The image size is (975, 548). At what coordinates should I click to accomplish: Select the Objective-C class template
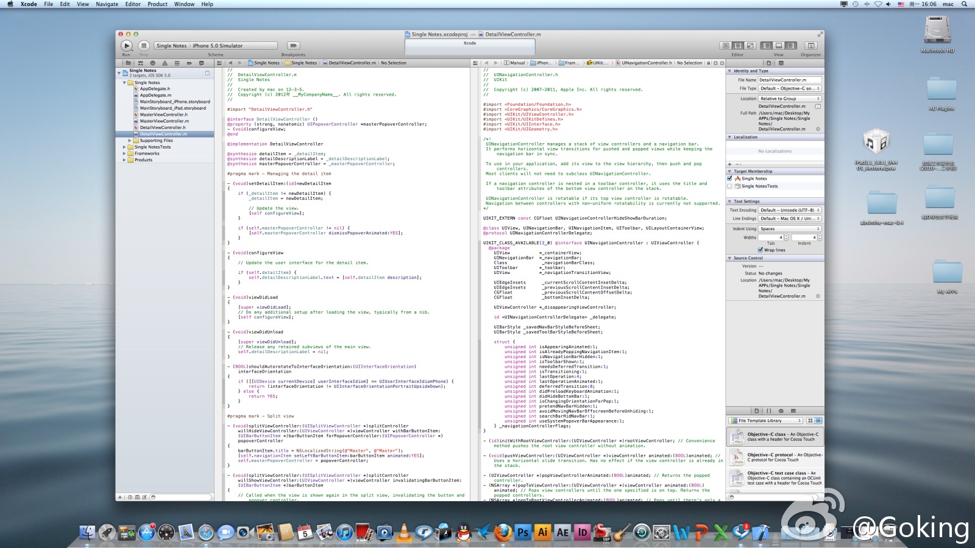(x=775, y=437)
